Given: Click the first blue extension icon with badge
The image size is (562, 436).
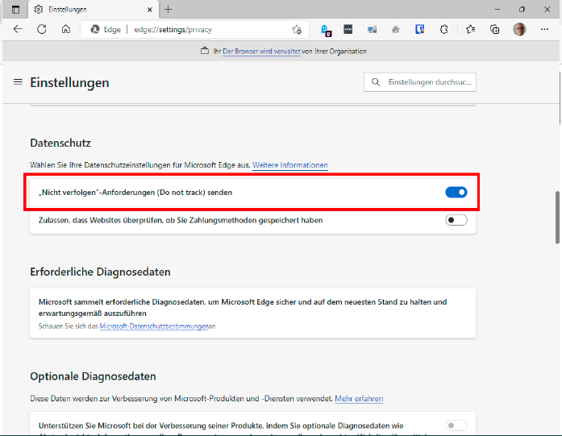Looking at the screenshot, I should point(326,30).
